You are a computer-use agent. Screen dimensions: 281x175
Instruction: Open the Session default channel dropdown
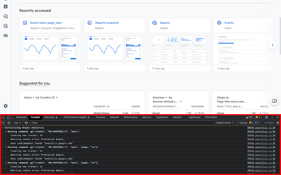click(167, 101)
